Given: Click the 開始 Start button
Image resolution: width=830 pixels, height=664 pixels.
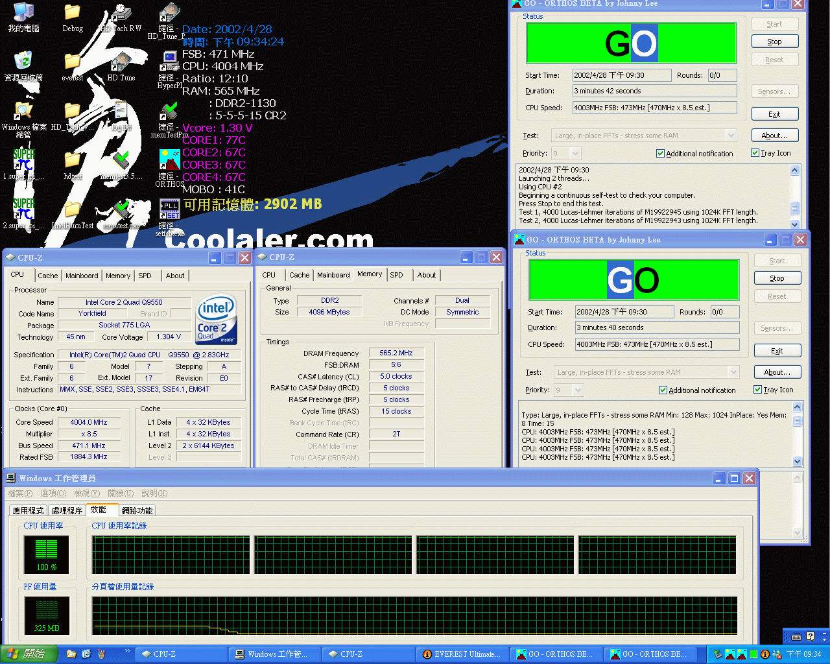Looking at the screenshot, I should [x=29, y=654].
